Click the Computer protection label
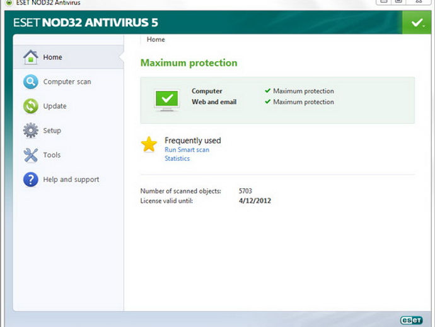Screen dimensions: 435x327 coord(207,91)
